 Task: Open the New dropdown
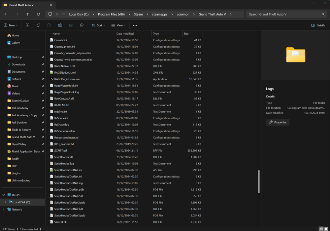[x=10, y=25]
